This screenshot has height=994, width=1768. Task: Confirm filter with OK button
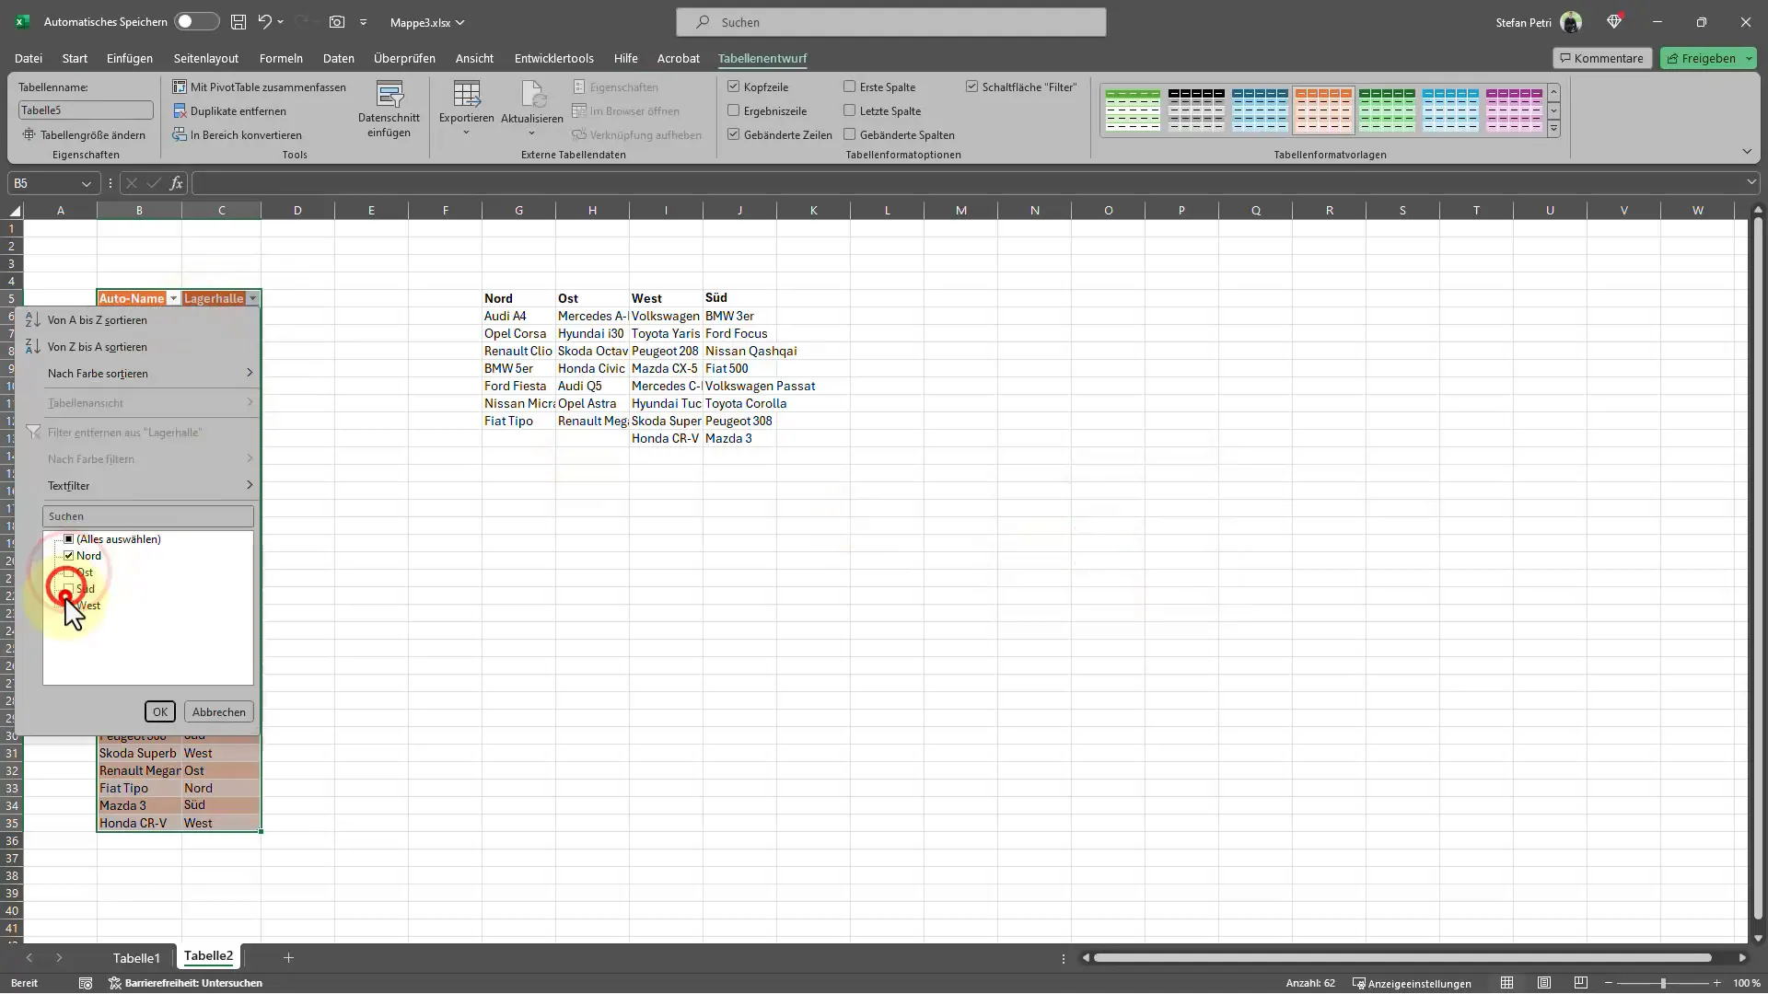click(x=160, y=712)
